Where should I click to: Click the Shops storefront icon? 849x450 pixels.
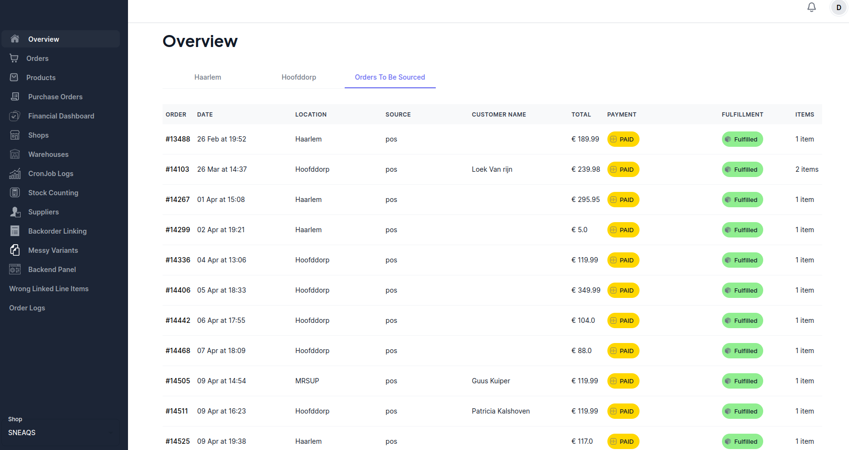(x=15, y=135)
